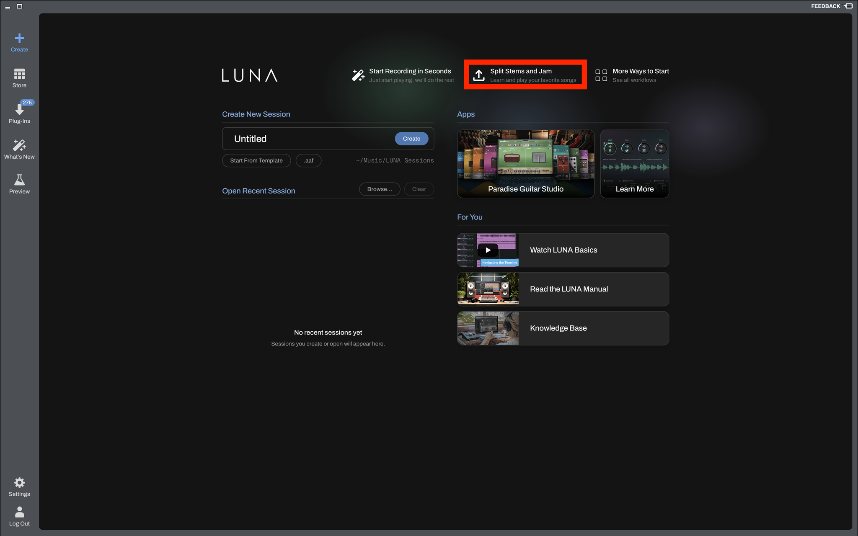
Task: Click the LUNA logo
Action: pyautogui.click(x=250, y=75)
